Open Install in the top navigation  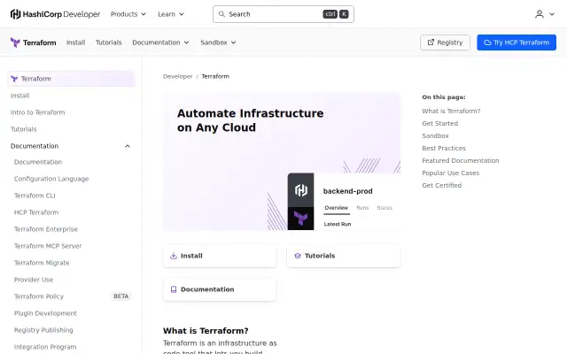[x=76, y=42]
